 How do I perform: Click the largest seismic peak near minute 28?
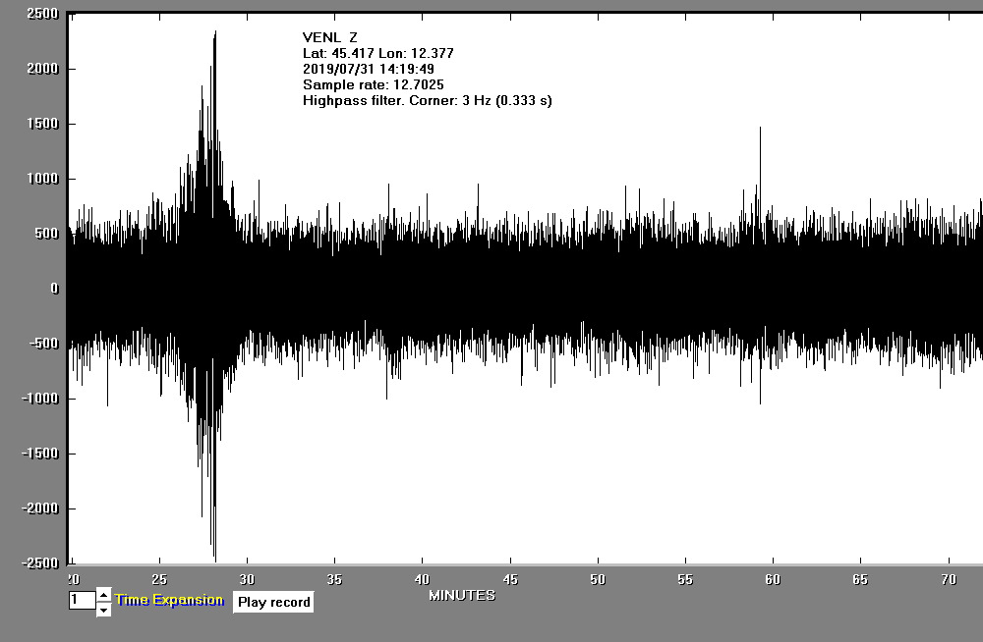[214, 34]
